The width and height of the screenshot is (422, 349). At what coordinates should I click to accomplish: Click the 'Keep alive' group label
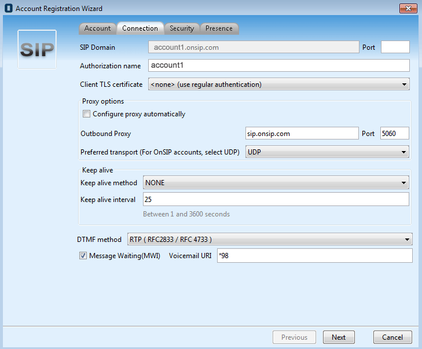97,170
